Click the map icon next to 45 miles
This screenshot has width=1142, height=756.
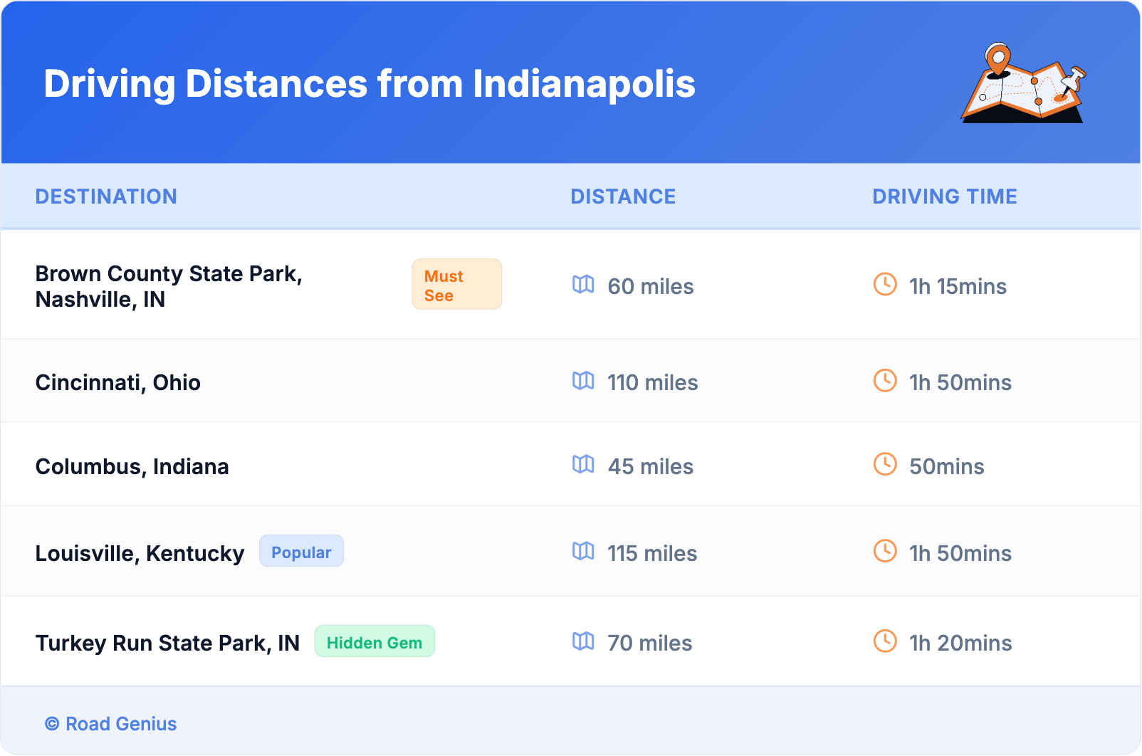tap(583, 465)
